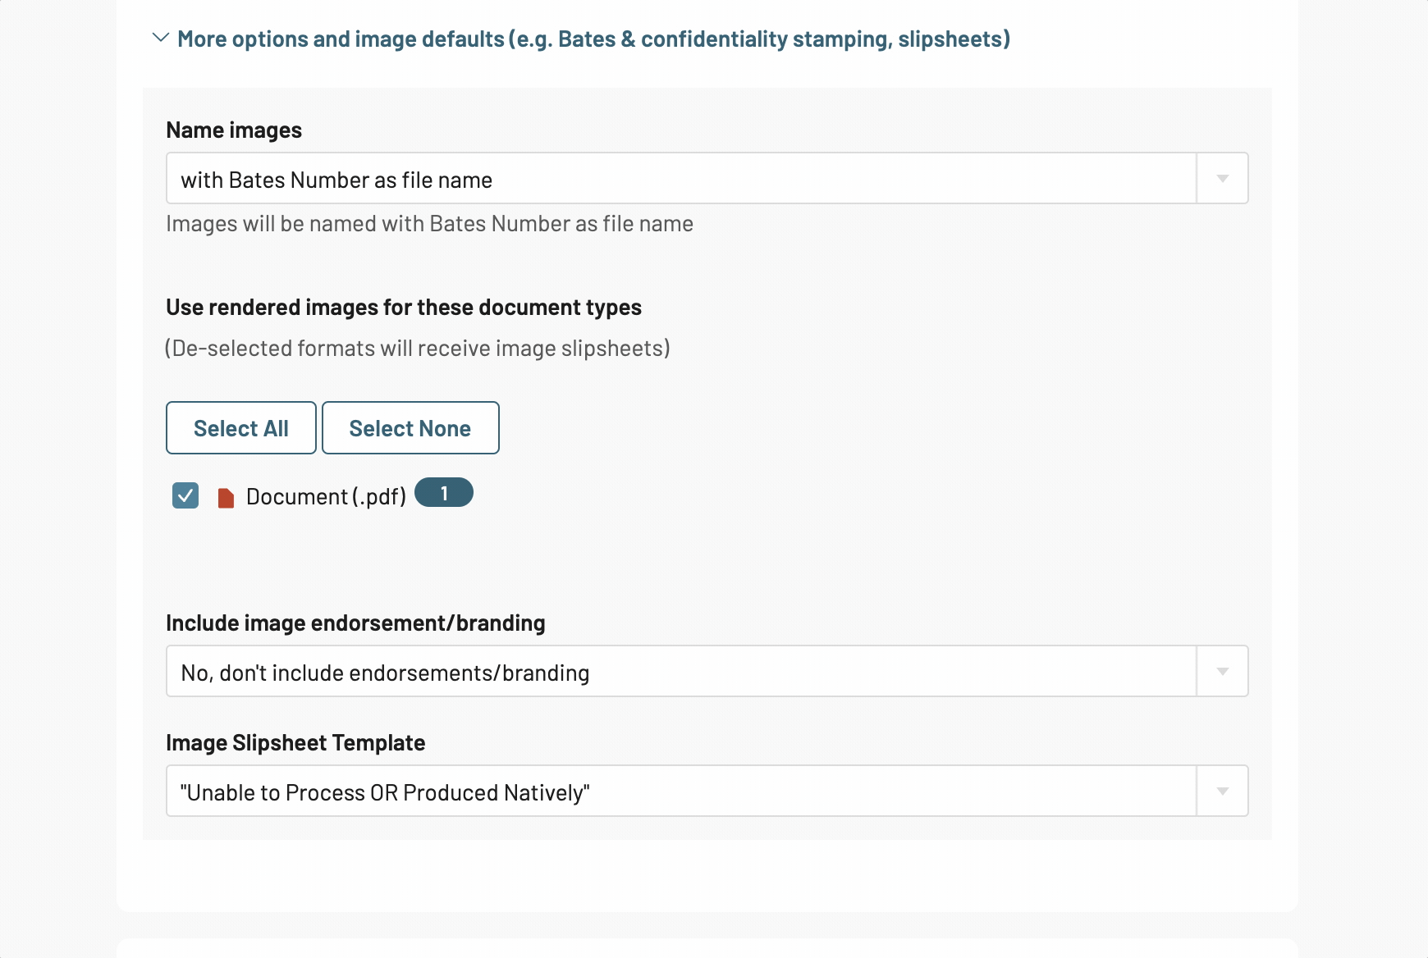The image size is (1428, 958).
Task: Select "No, don't include endorsements/branding" value
Action: coord(385,673)
